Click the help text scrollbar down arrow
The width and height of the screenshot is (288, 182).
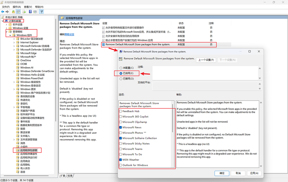point(261,166)
